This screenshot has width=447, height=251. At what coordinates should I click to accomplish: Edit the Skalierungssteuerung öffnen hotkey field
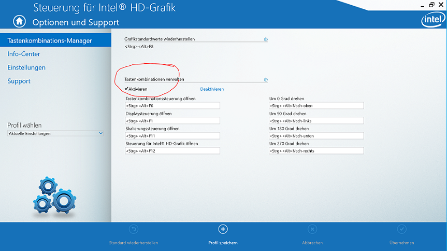[x=172, y=136]
